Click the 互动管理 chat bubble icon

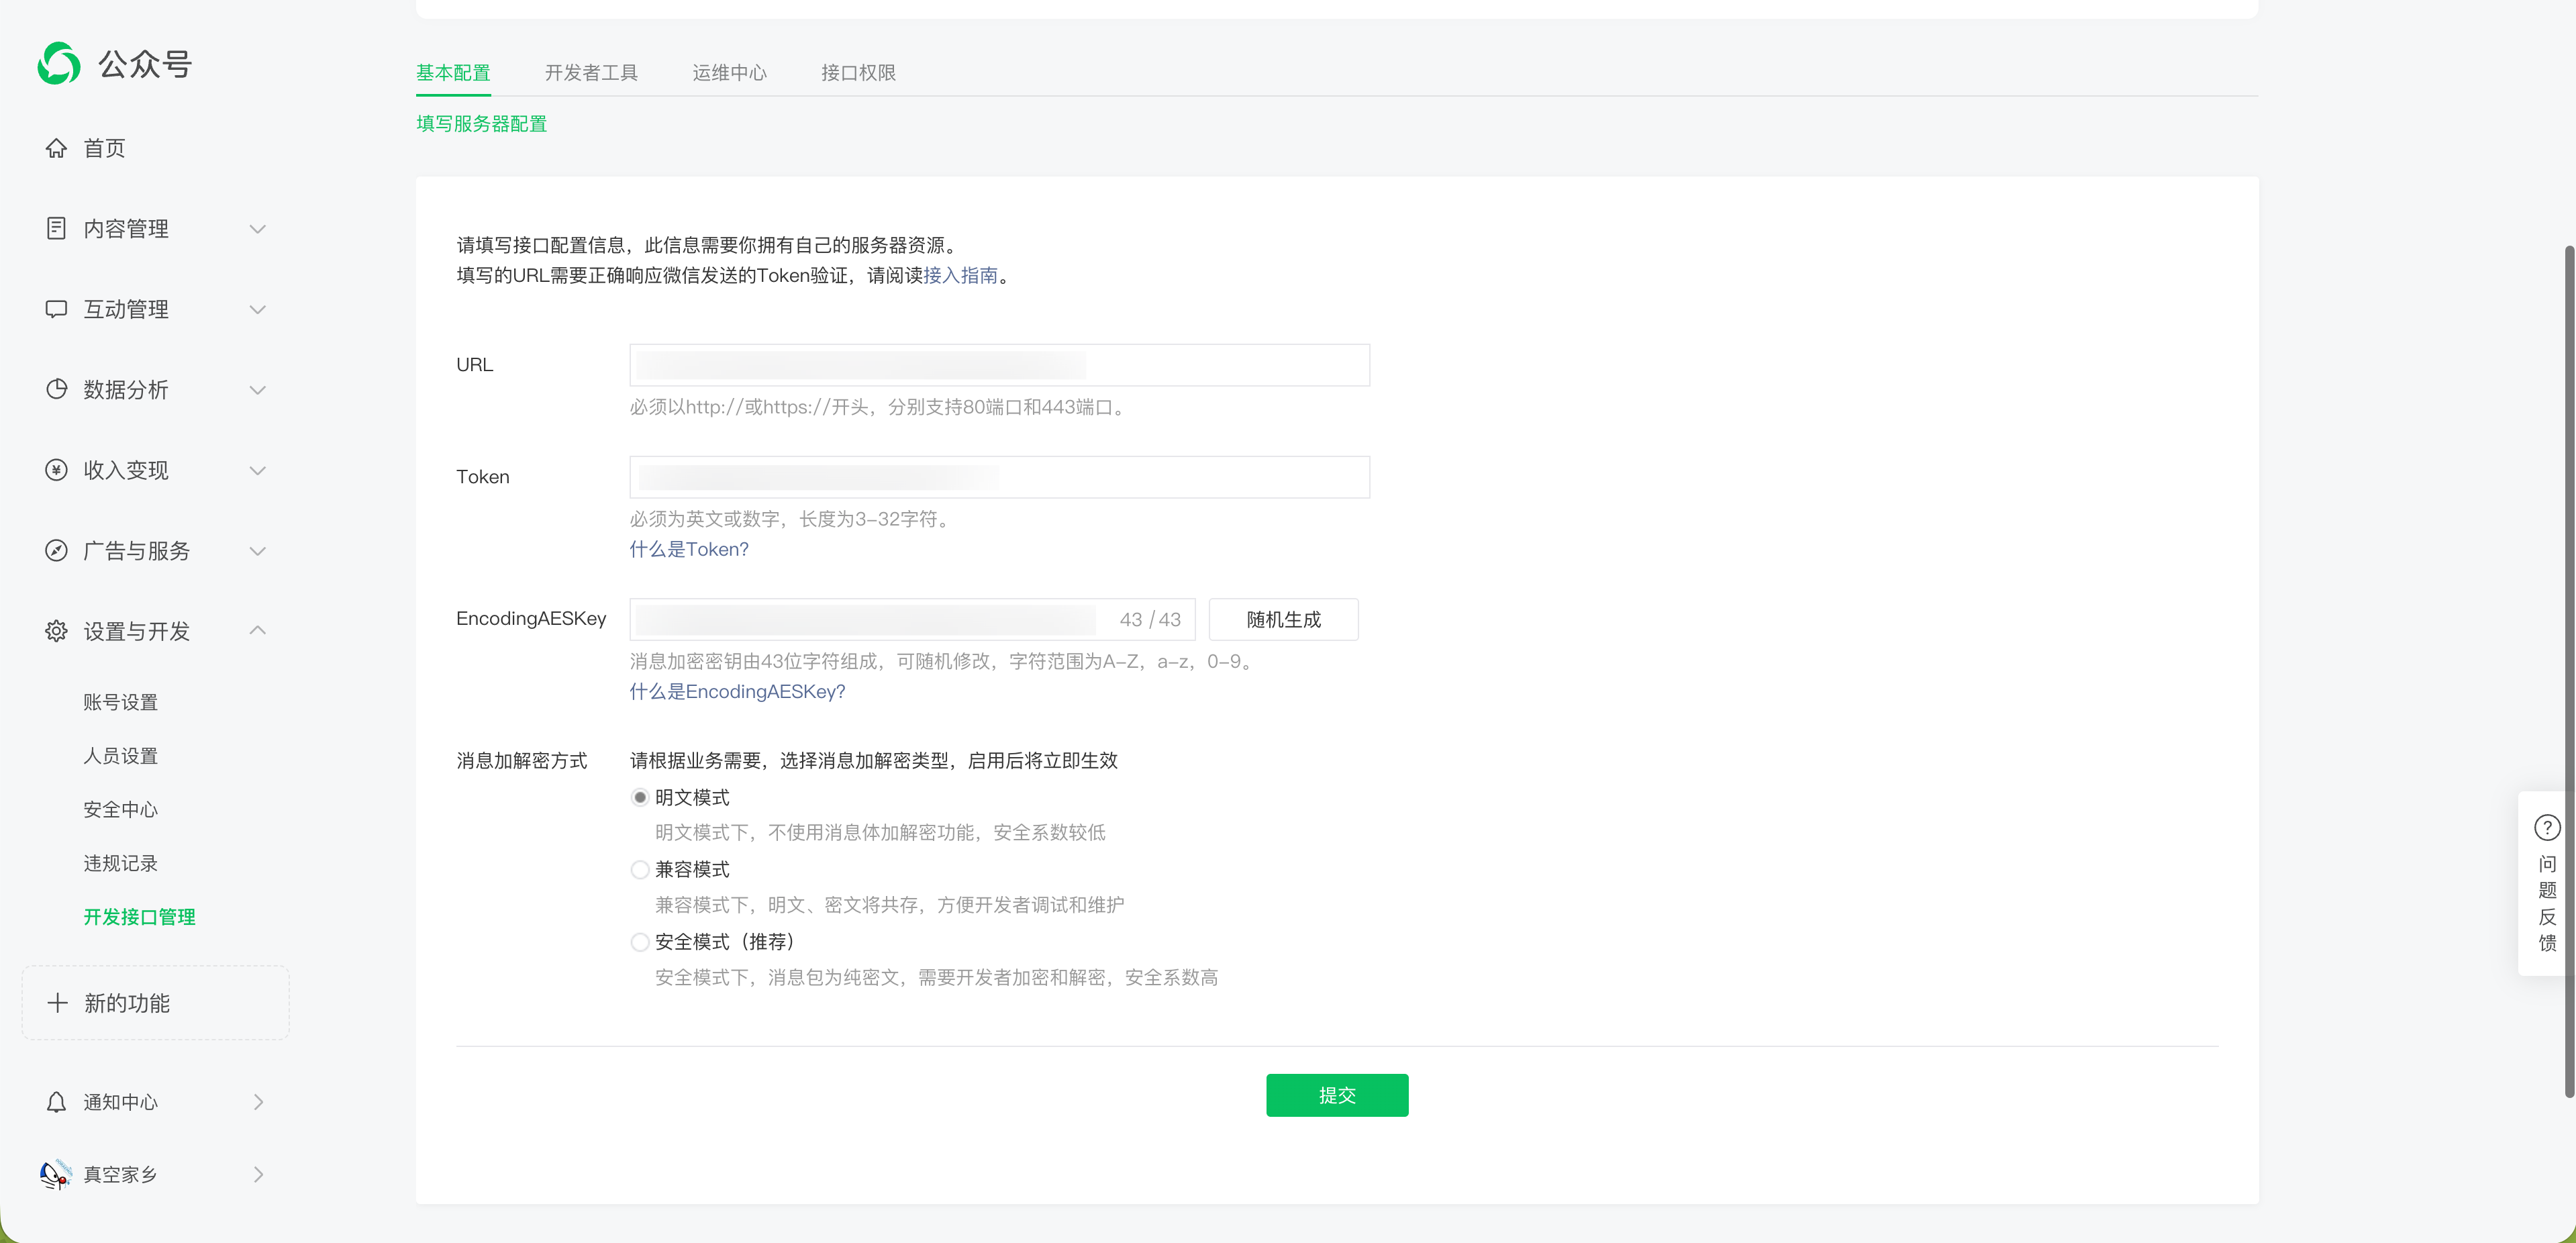coord(56,309)
